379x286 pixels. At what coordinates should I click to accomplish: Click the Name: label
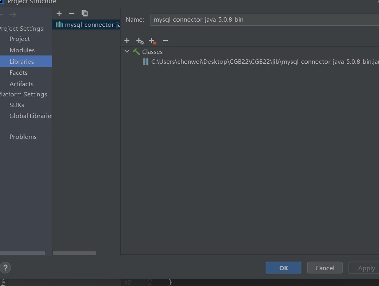pos(135,20)
